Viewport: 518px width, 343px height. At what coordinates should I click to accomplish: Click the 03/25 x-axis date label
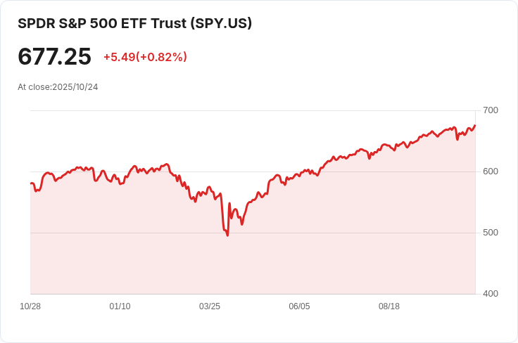point(210,306)
